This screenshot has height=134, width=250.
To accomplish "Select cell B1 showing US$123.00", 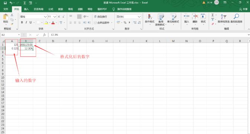I will click(26, 45).
